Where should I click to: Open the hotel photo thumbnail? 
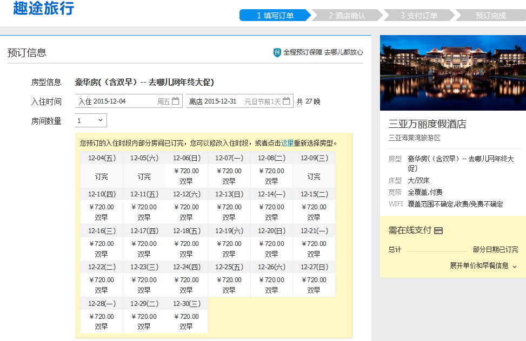click(452, 73)
